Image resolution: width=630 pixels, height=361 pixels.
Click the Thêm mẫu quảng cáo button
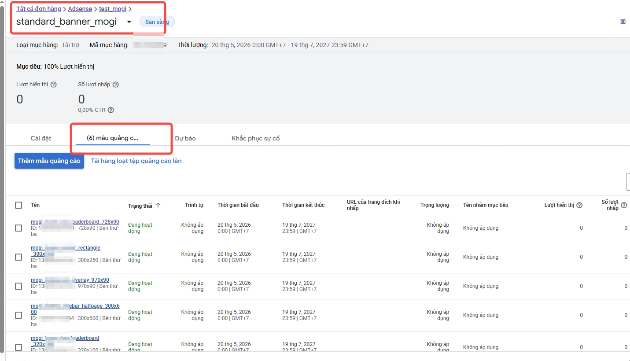[49, 161]
